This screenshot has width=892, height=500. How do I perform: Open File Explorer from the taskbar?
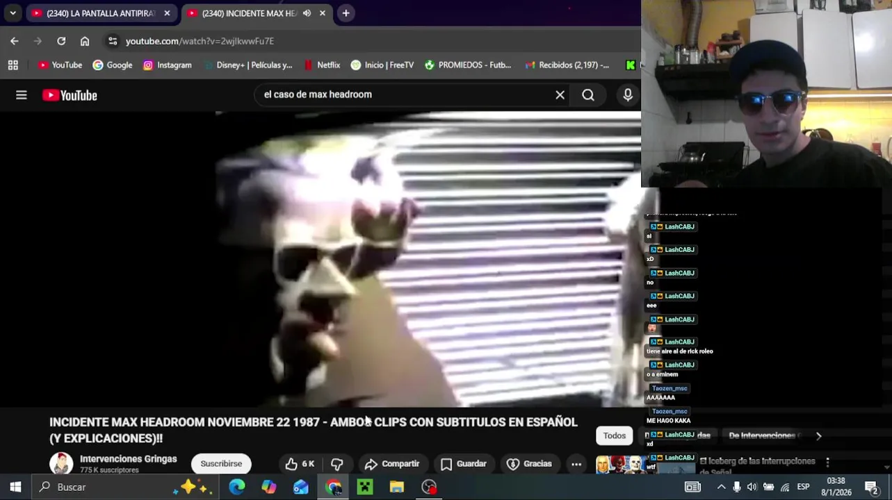pos(397,487)
